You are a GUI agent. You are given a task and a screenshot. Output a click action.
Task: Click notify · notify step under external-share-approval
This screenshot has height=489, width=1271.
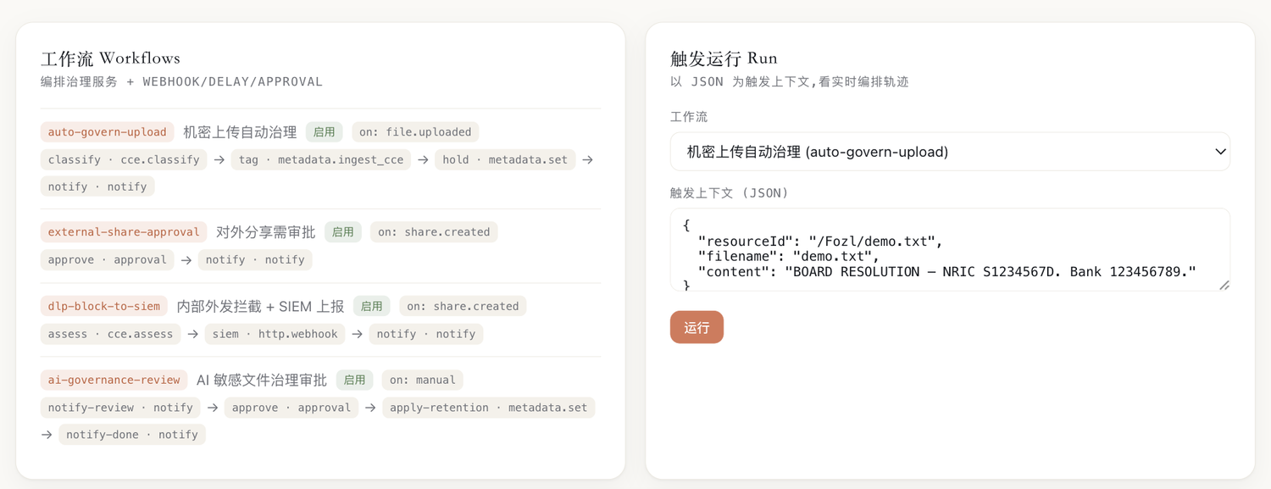pos(255,259)
